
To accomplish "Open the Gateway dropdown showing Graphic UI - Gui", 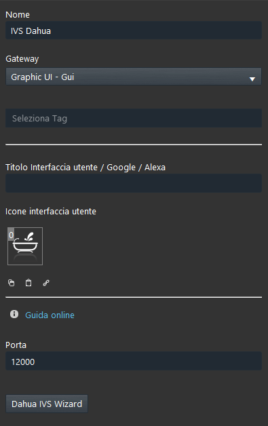I will pos(134,77).
